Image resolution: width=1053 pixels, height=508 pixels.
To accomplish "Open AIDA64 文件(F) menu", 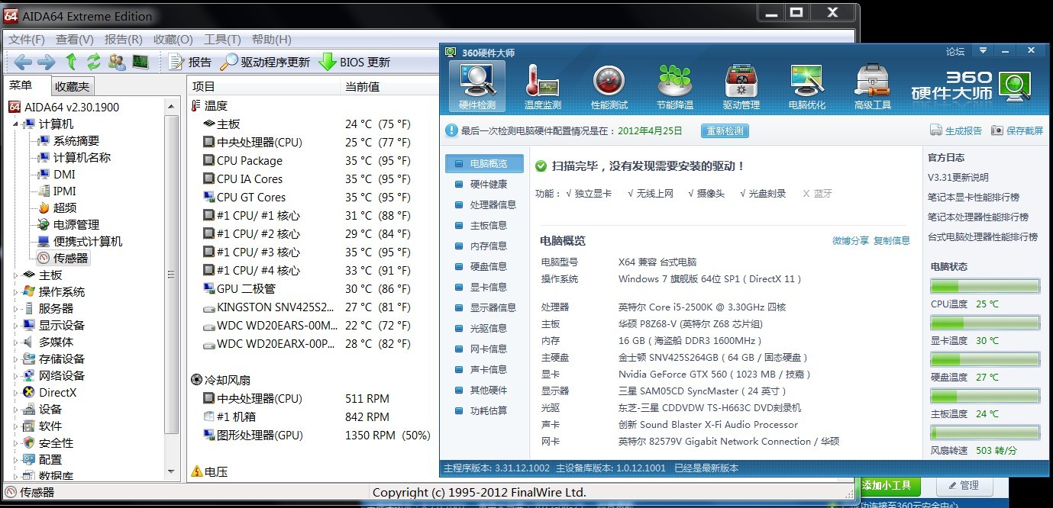I will pos(27,40).
